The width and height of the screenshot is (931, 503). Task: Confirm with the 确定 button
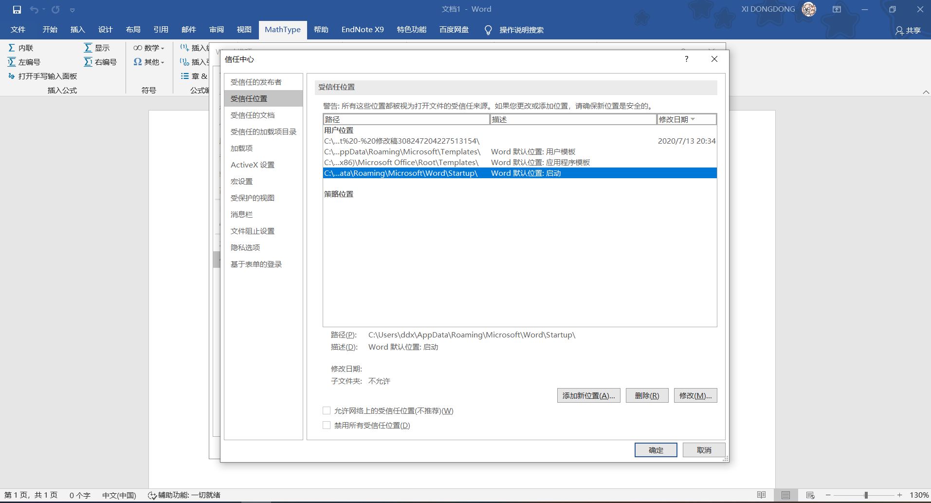656,450
